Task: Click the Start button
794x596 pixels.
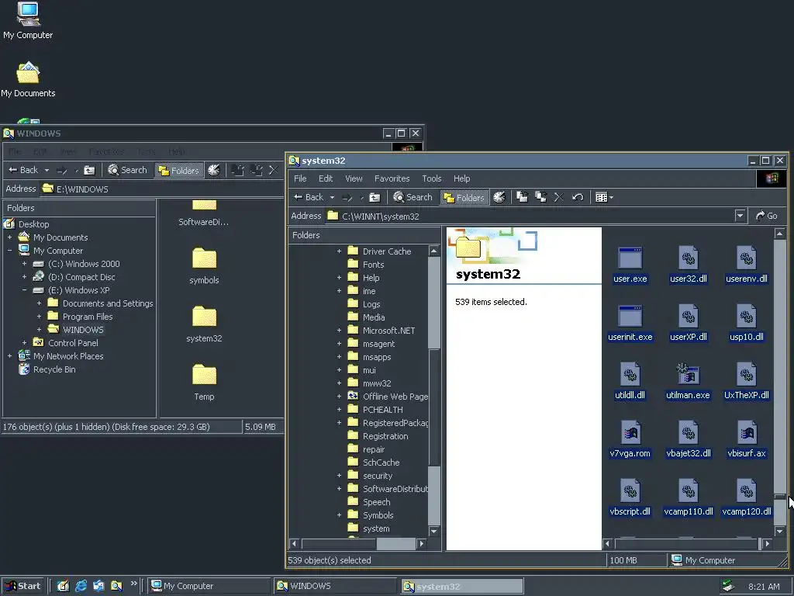Action: pos(22,586)
